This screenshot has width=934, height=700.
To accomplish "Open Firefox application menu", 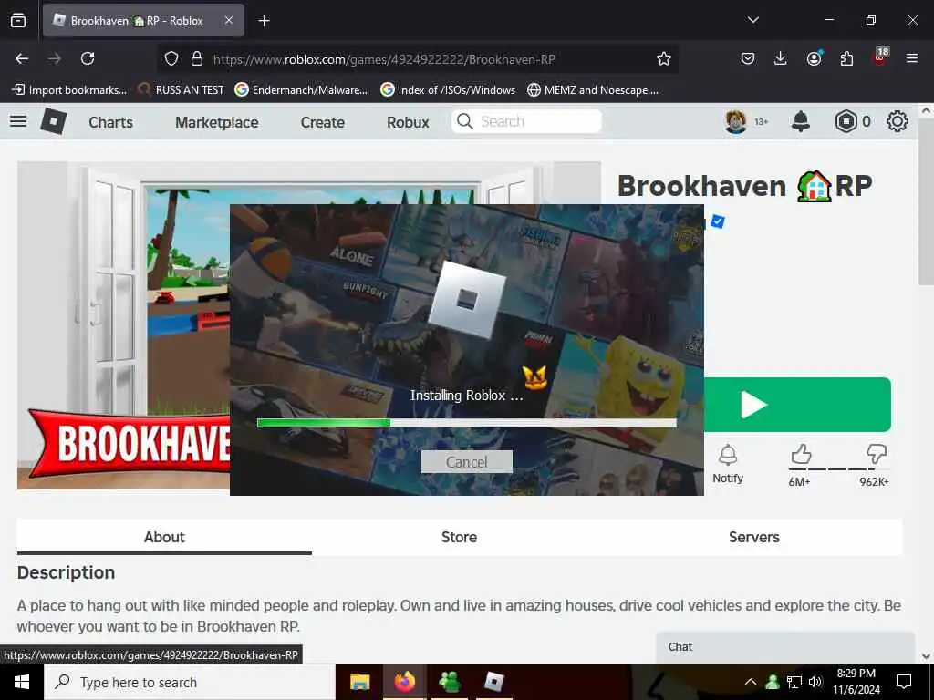I will pos(912,58).
